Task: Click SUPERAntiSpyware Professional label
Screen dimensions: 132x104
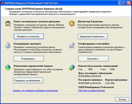Action: pos(96,87)
